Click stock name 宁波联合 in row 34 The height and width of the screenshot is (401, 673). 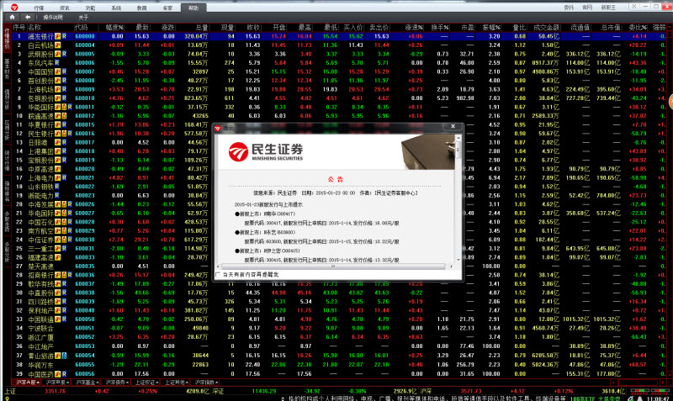pyautogui.click(x=40, y=328)
